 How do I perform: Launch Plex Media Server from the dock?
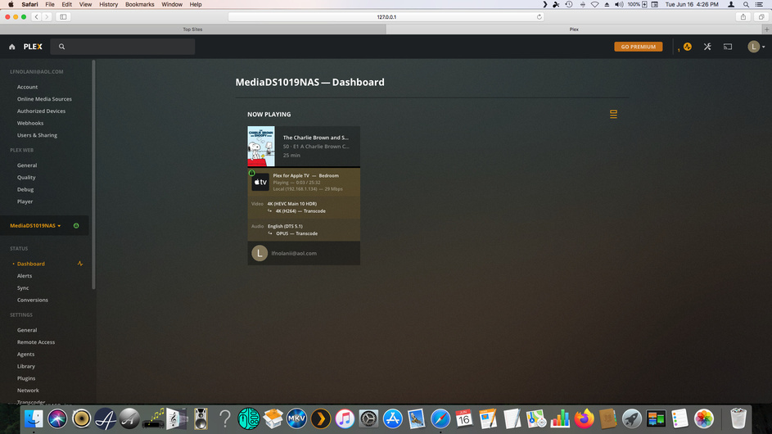click(321, 419)
